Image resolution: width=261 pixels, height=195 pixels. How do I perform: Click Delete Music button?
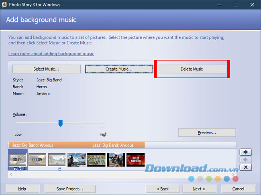[192, 69]
